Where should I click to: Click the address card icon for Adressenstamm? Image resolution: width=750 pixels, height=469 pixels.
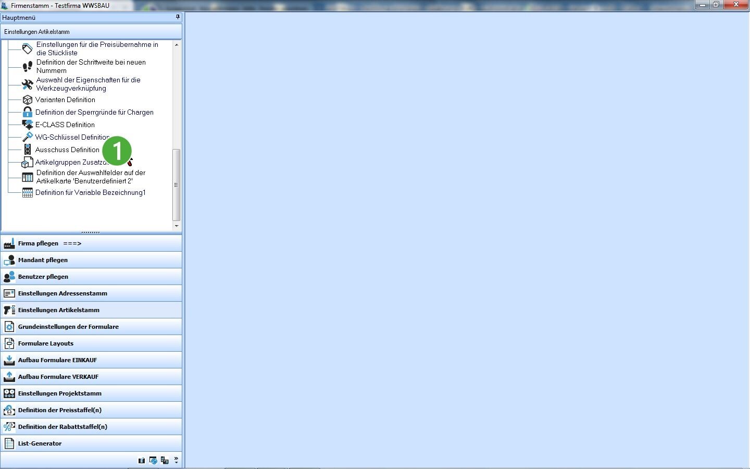point(9,293)
